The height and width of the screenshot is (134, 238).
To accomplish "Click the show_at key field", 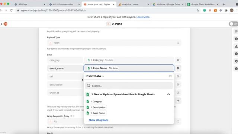I will 65,93.
